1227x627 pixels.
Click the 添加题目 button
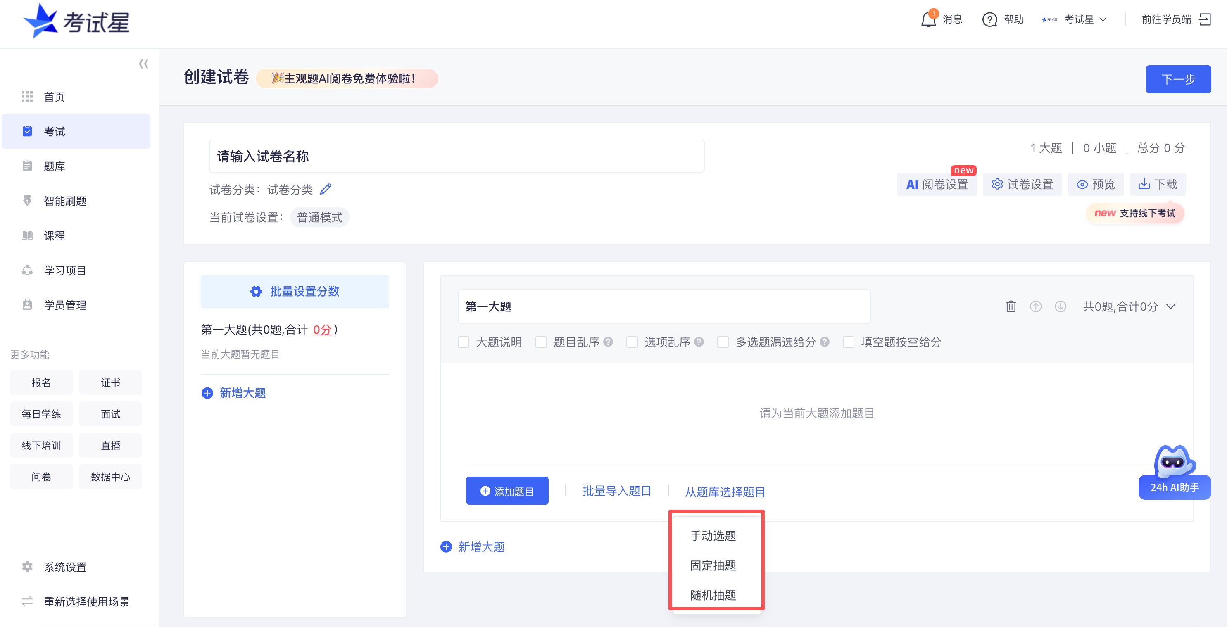(507, 491)
